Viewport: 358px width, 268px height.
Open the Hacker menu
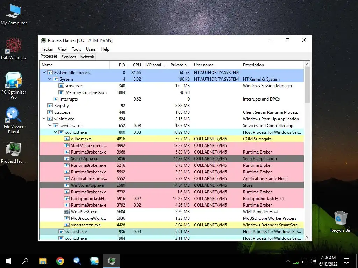tap(46, 49)
